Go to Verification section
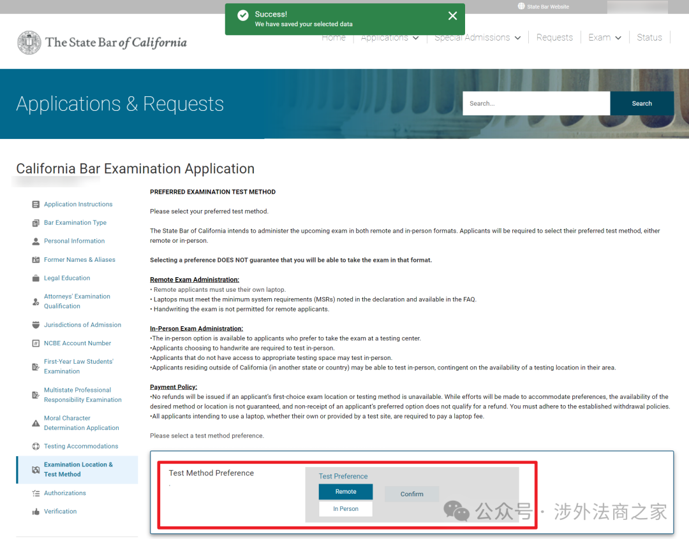689x539 pixels. [60, 512]
